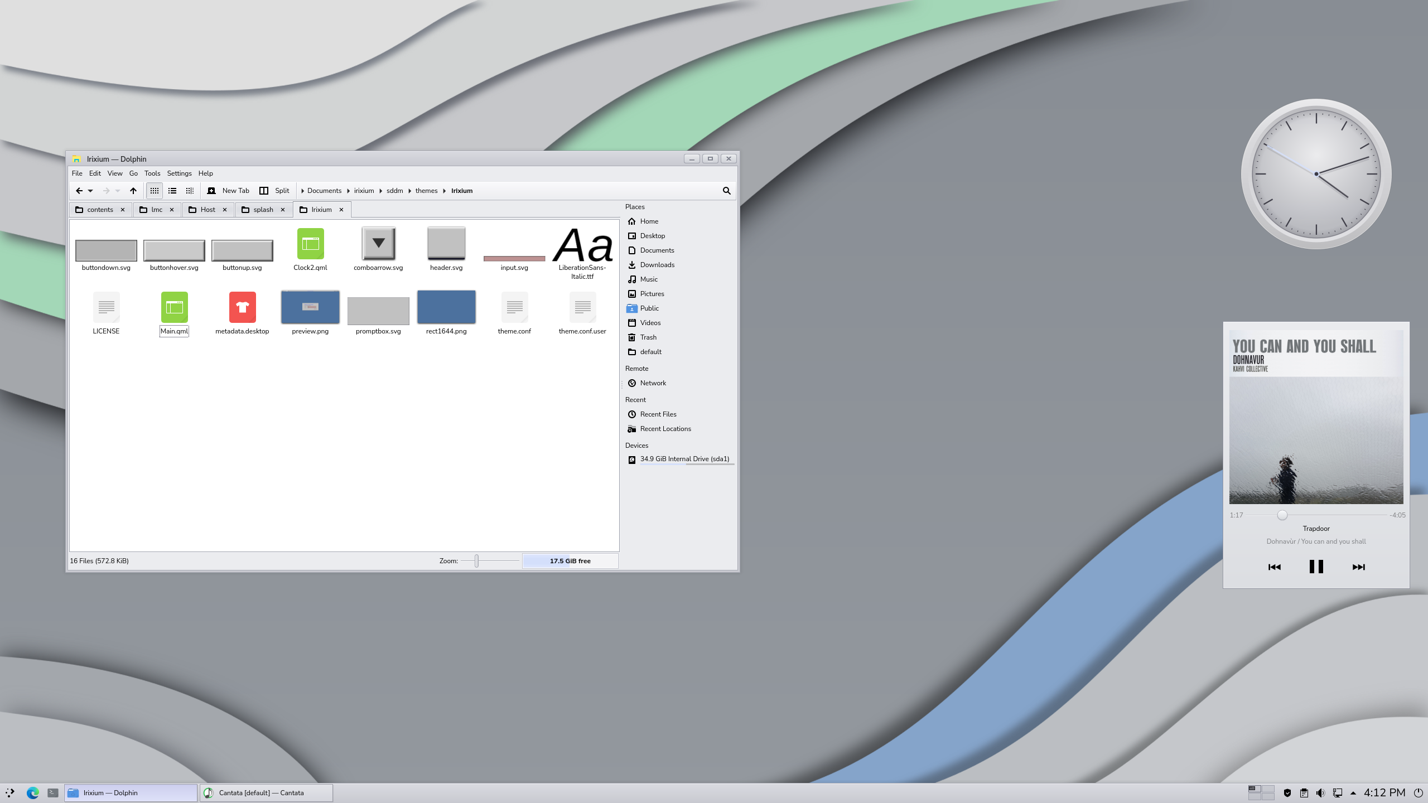Pause playback in the Cantata player widget
Image resolution: width=1428 pixels, height=803 pixels.
1316,567
